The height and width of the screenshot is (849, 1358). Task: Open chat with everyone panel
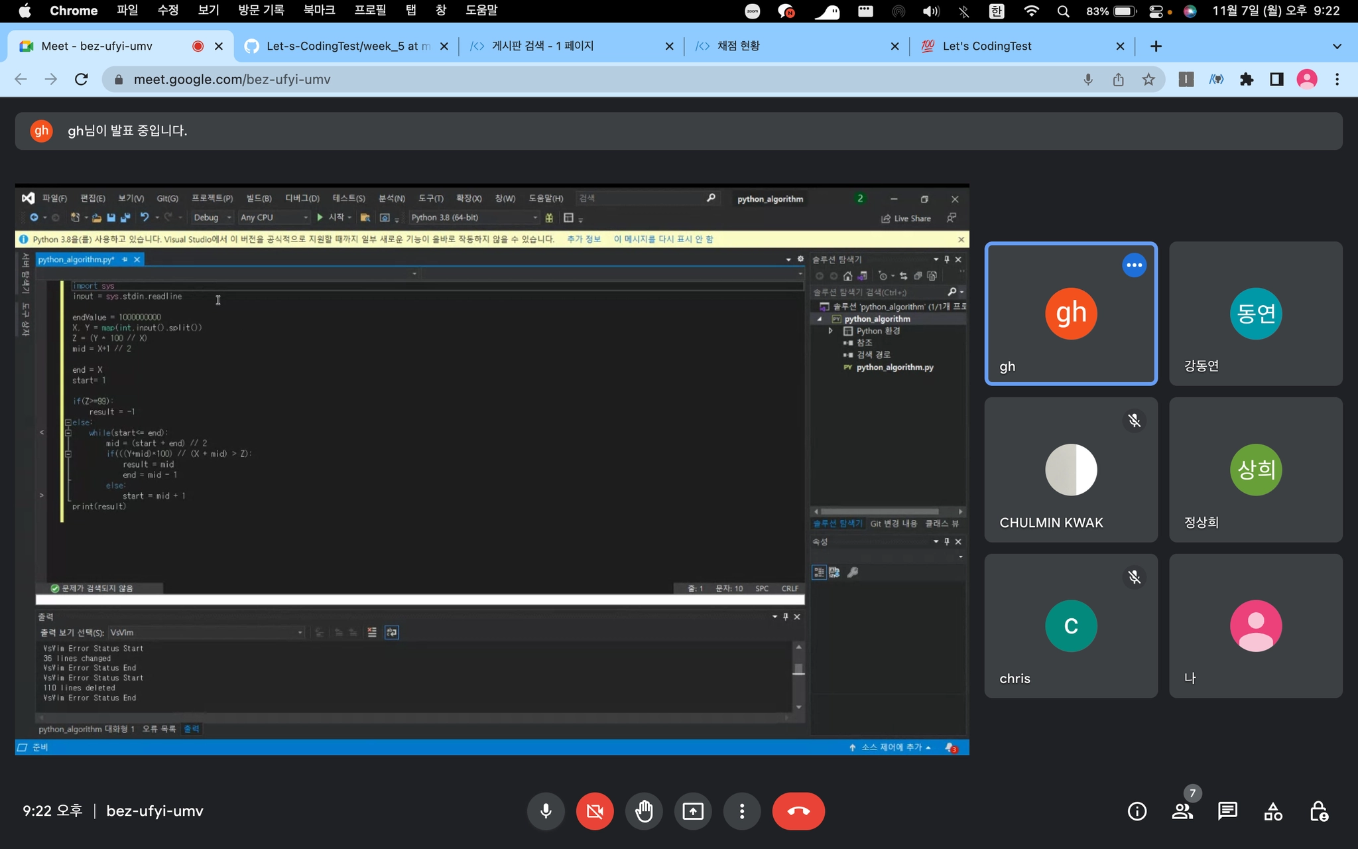point(1227,811)
